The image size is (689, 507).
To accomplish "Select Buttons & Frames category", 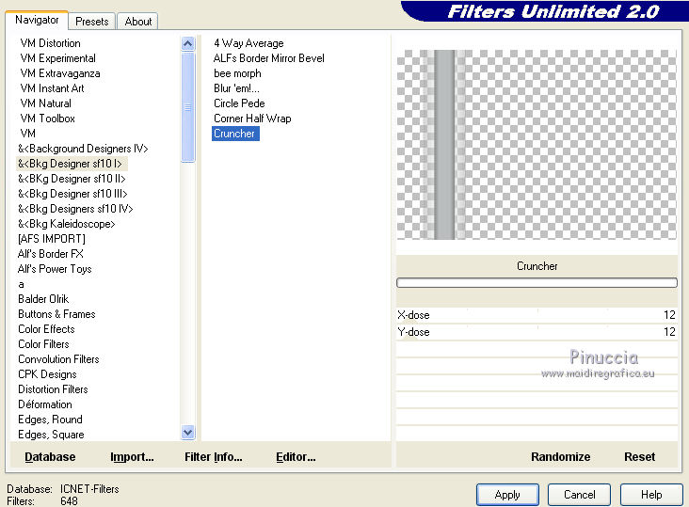I will (56, 314).
